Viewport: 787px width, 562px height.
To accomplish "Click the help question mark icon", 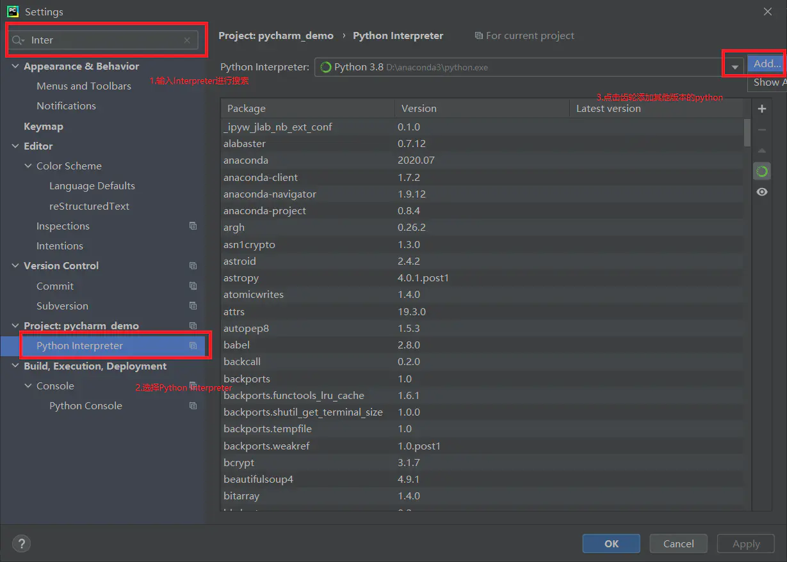I will (21, 543).
